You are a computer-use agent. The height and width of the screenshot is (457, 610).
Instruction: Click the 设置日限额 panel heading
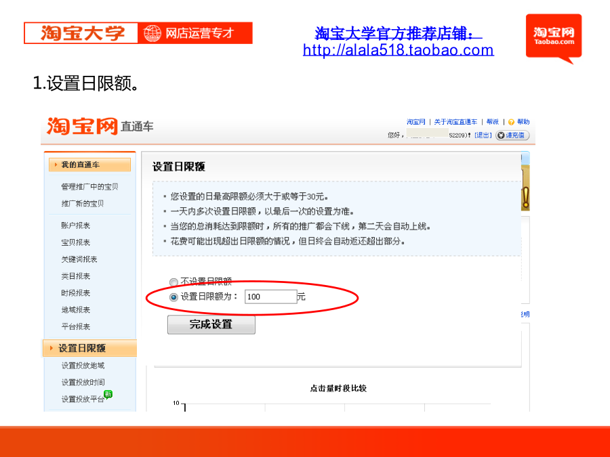(178, 167)
